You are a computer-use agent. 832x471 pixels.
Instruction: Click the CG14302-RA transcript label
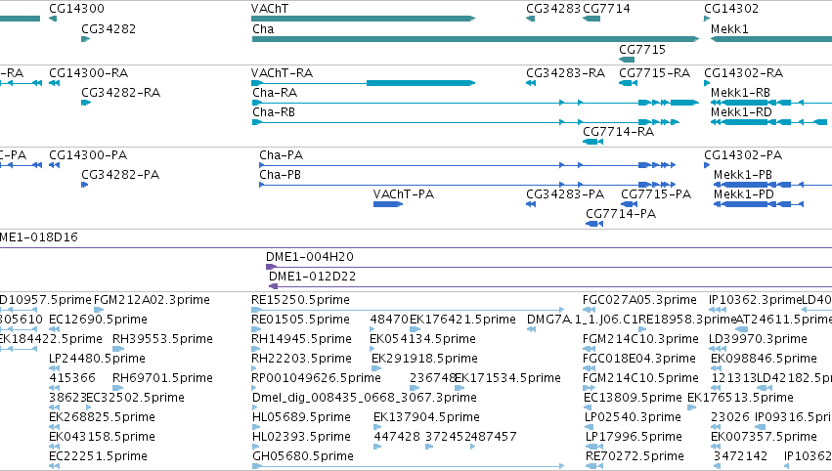point(743,73)
